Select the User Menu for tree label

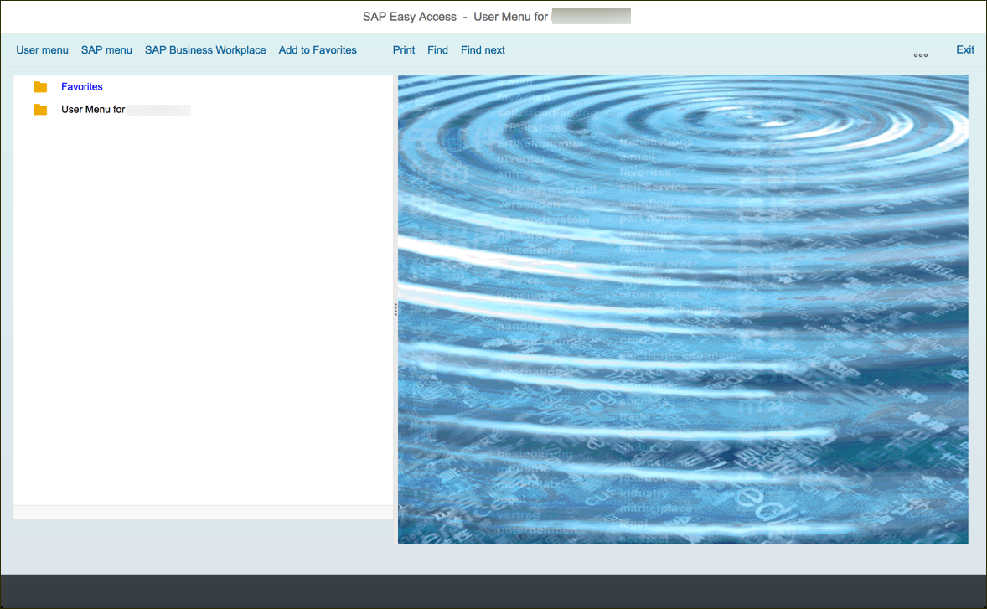point(93,110)
